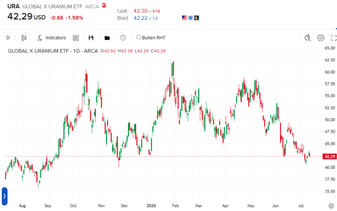Click the -0,68 price change value
337x211 pixels.
(57, 18)
